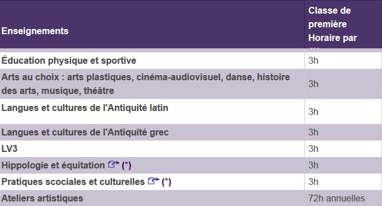This screenshot has height=206, width=382.
Task: Select Langues et cultures de l'Antiquité grec
Action: pyautogui.click(x=85, y=133)
